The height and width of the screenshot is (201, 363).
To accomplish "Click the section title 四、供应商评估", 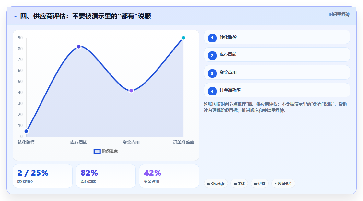I will pyautogui.click(x=86, y=16).
